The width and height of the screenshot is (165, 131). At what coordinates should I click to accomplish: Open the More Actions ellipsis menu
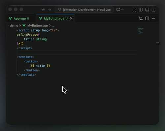tap(153, 19)
